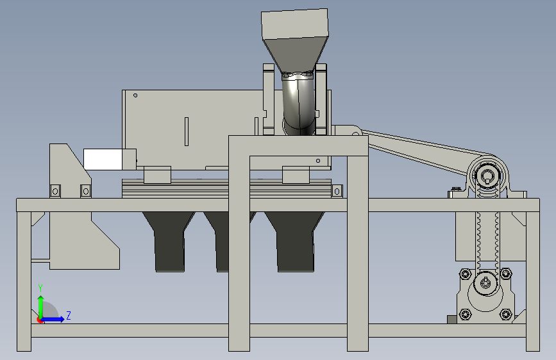Select the upper belt pulley with keyed shaft
Viewport: 556px width, 360px height.
click(x=488, y=175)
